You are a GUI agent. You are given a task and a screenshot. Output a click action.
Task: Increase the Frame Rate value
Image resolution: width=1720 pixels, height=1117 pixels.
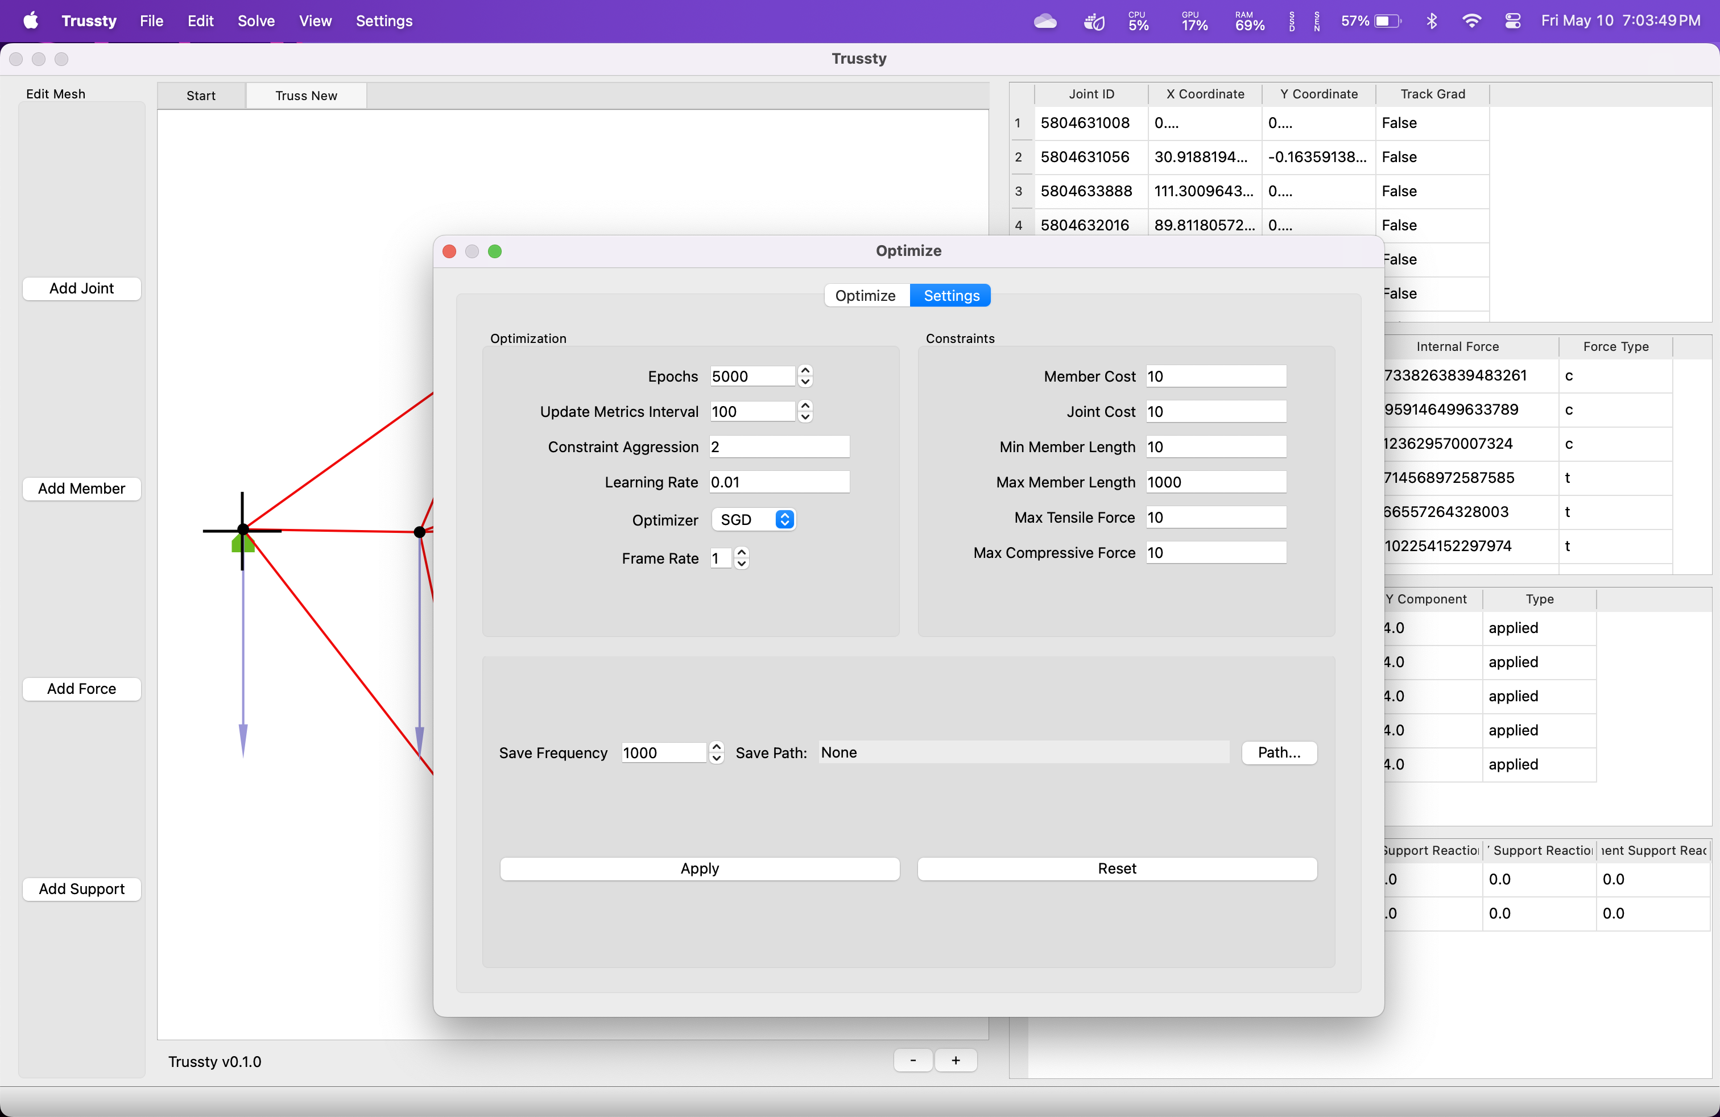[x=742, y=552]
